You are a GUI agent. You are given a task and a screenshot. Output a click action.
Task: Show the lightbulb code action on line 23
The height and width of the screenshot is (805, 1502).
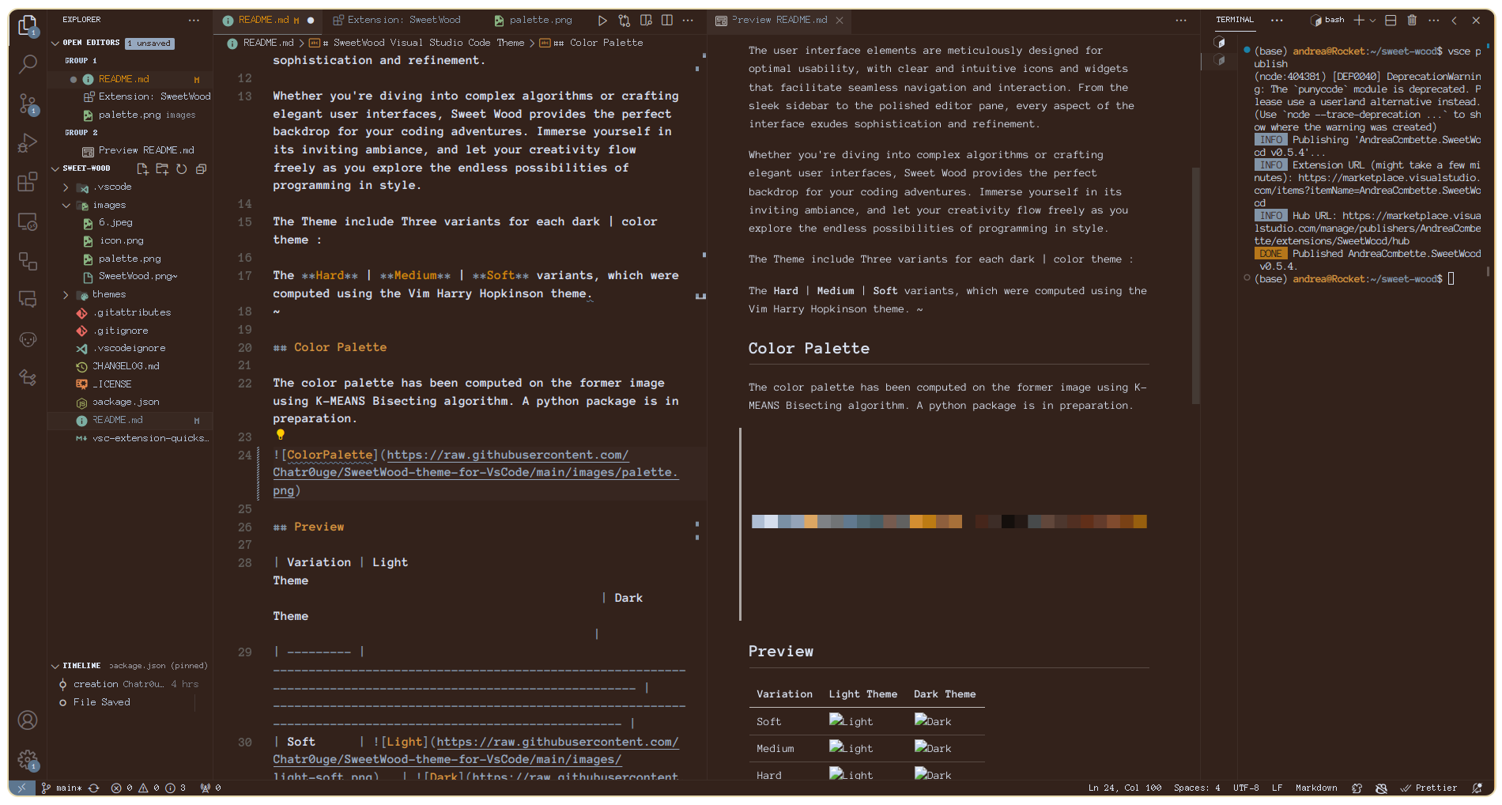point(280,434)
